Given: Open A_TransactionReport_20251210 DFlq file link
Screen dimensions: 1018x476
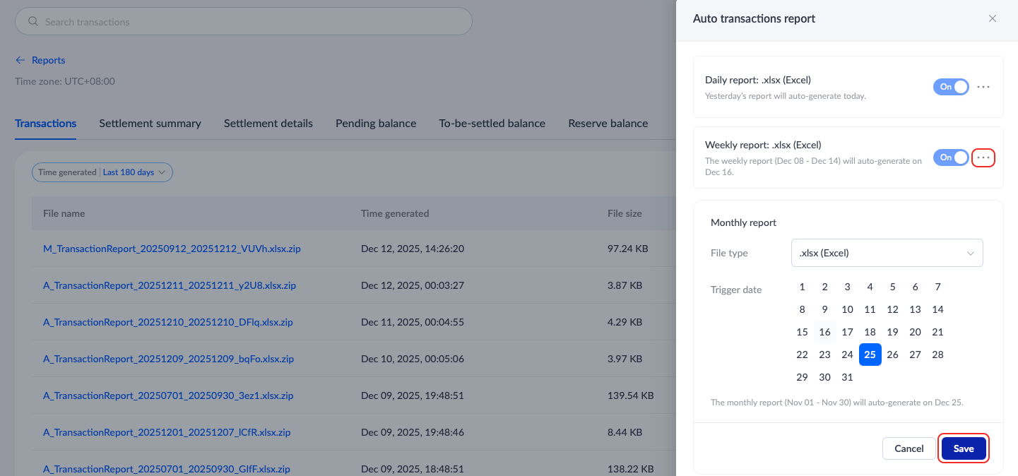Looking at the screenshot, I should 168,323.
